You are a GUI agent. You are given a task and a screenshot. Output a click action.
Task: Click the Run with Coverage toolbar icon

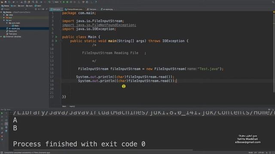pyautogui.click(x=71, y=2)
